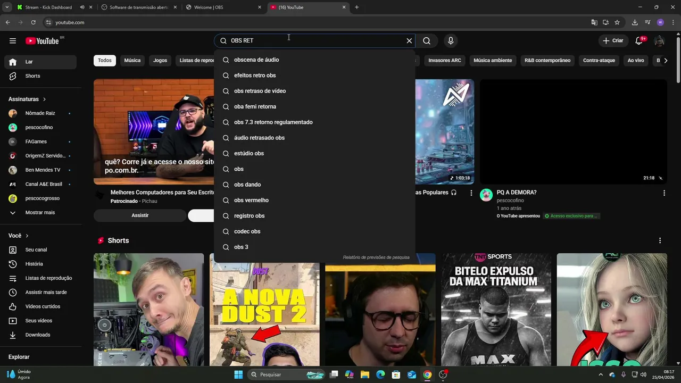Select the Jogos filter chip
Screen dimensions: 681x383
(160, 61)
